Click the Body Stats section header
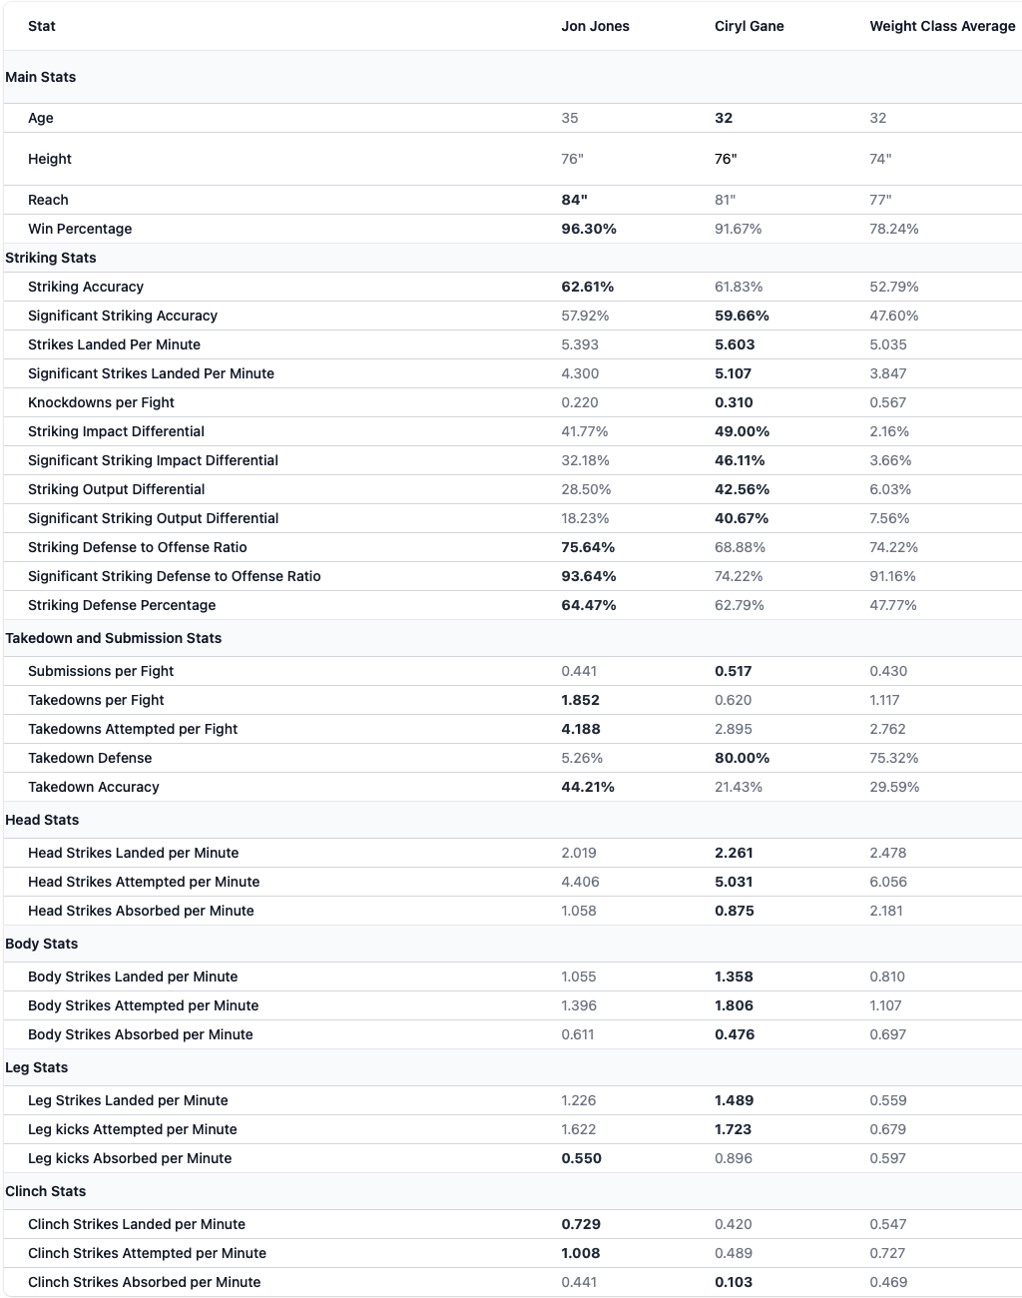 [512, 944]
